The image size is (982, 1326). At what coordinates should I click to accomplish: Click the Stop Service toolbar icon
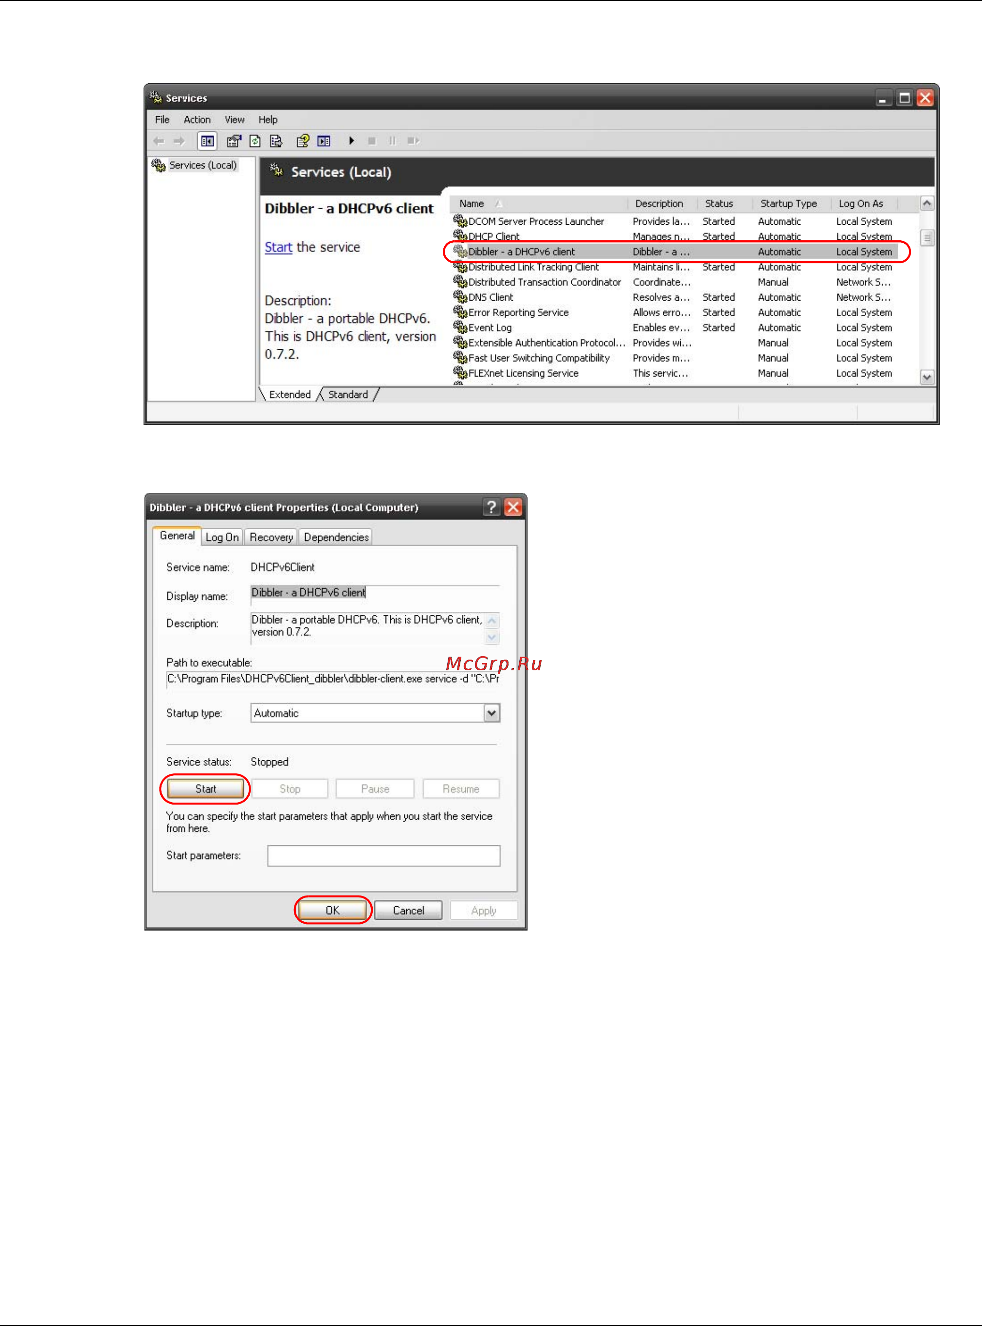(372, 141)
